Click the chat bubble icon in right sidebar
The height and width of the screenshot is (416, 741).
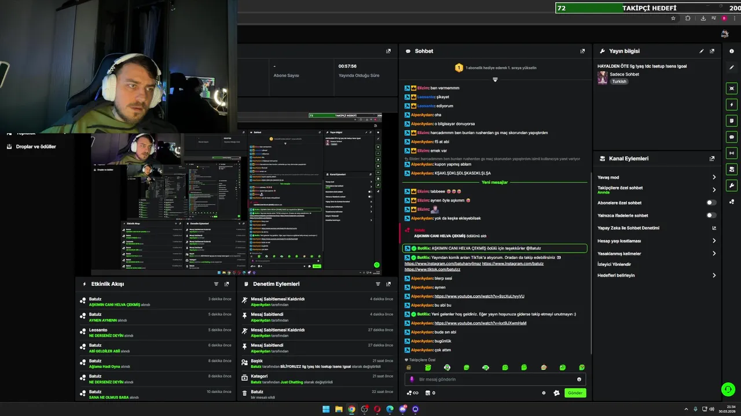tap(732, 137)
